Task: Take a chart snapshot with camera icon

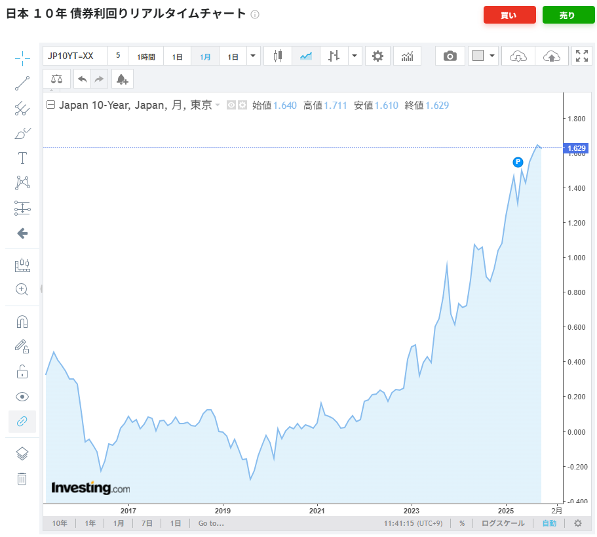Action: pyautogui.click(x=450, y=56)
